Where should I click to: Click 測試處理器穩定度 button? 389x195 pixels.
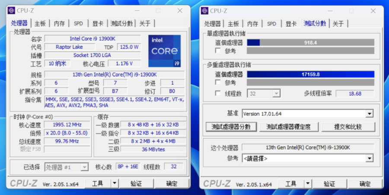coord(289,127)
